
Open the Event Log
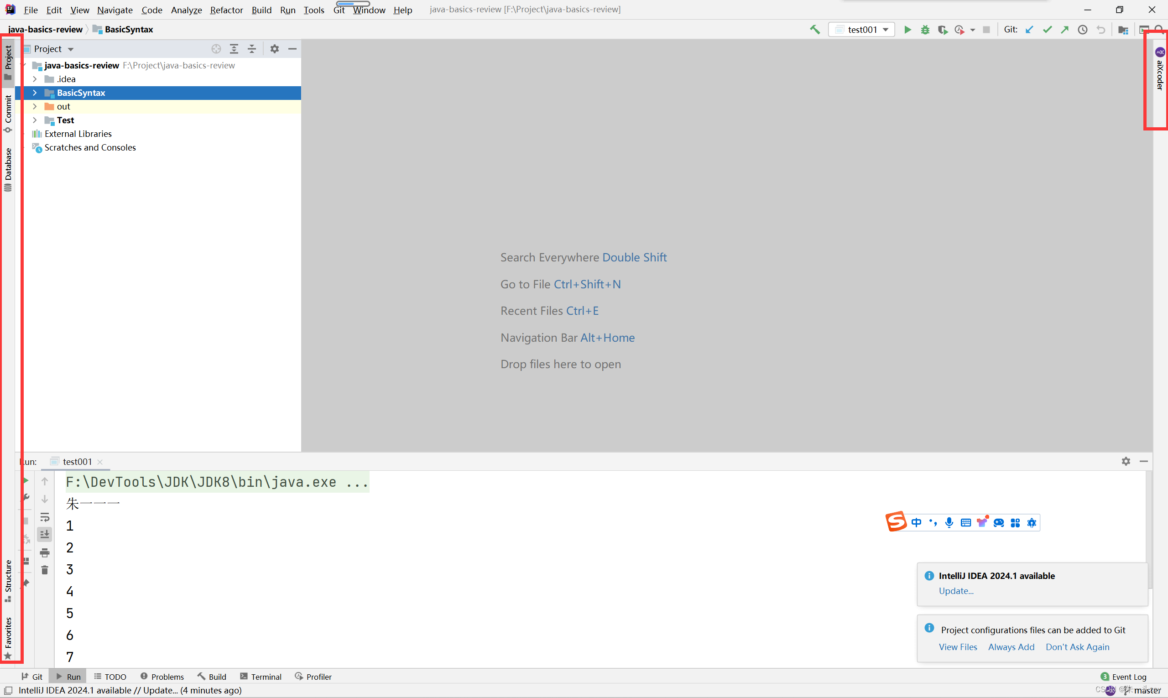point(1124,677)
